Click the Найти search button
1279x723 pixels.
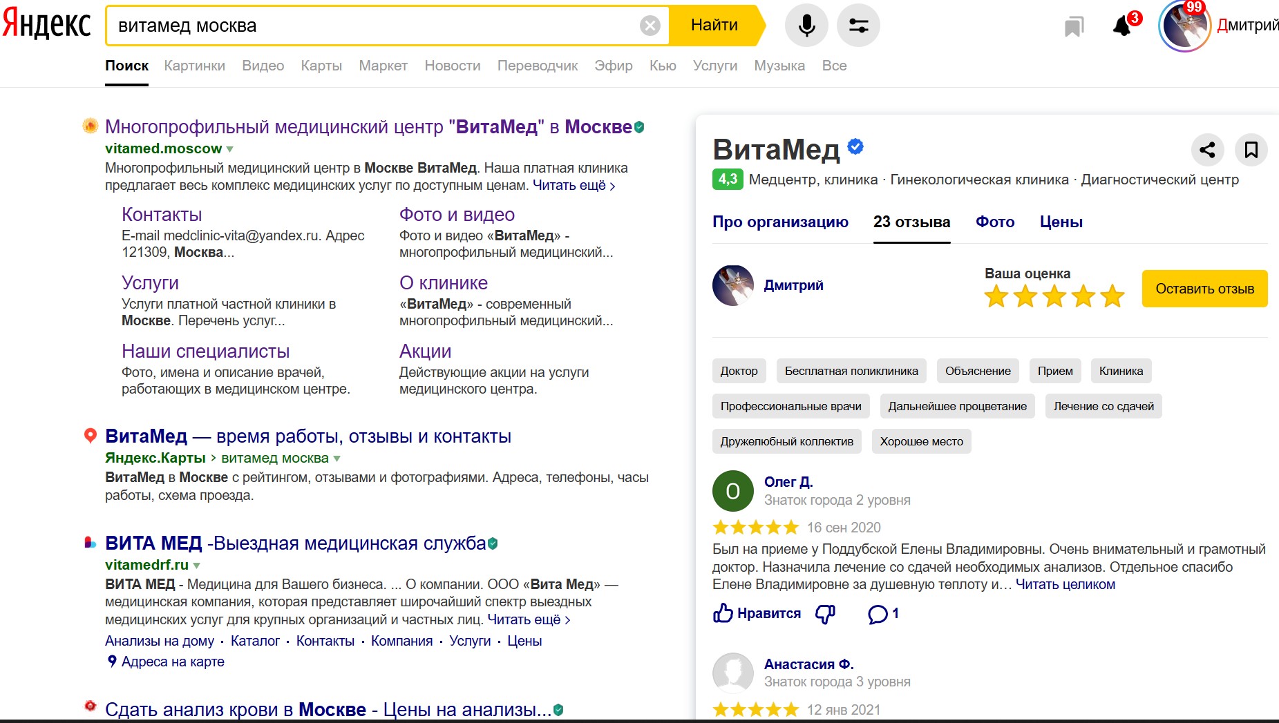click(x=716, y=26)
